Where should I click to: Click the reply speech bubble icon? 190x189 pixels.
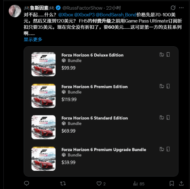(27, 183)
